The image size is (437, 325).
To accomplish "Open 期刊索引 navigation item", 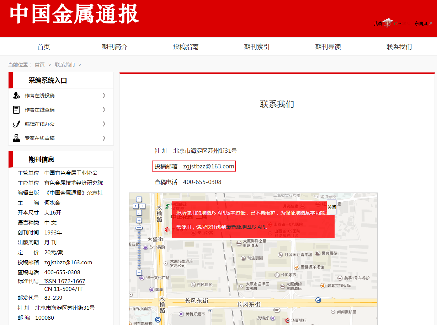I will click(257, 47).
